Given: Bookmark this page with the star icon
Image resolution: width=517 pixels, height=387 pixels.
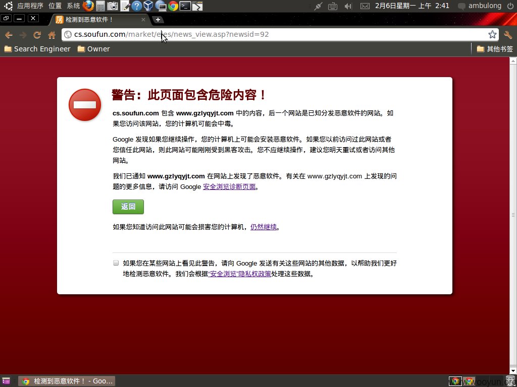Looking at the screenshot, I should (492, 34).
